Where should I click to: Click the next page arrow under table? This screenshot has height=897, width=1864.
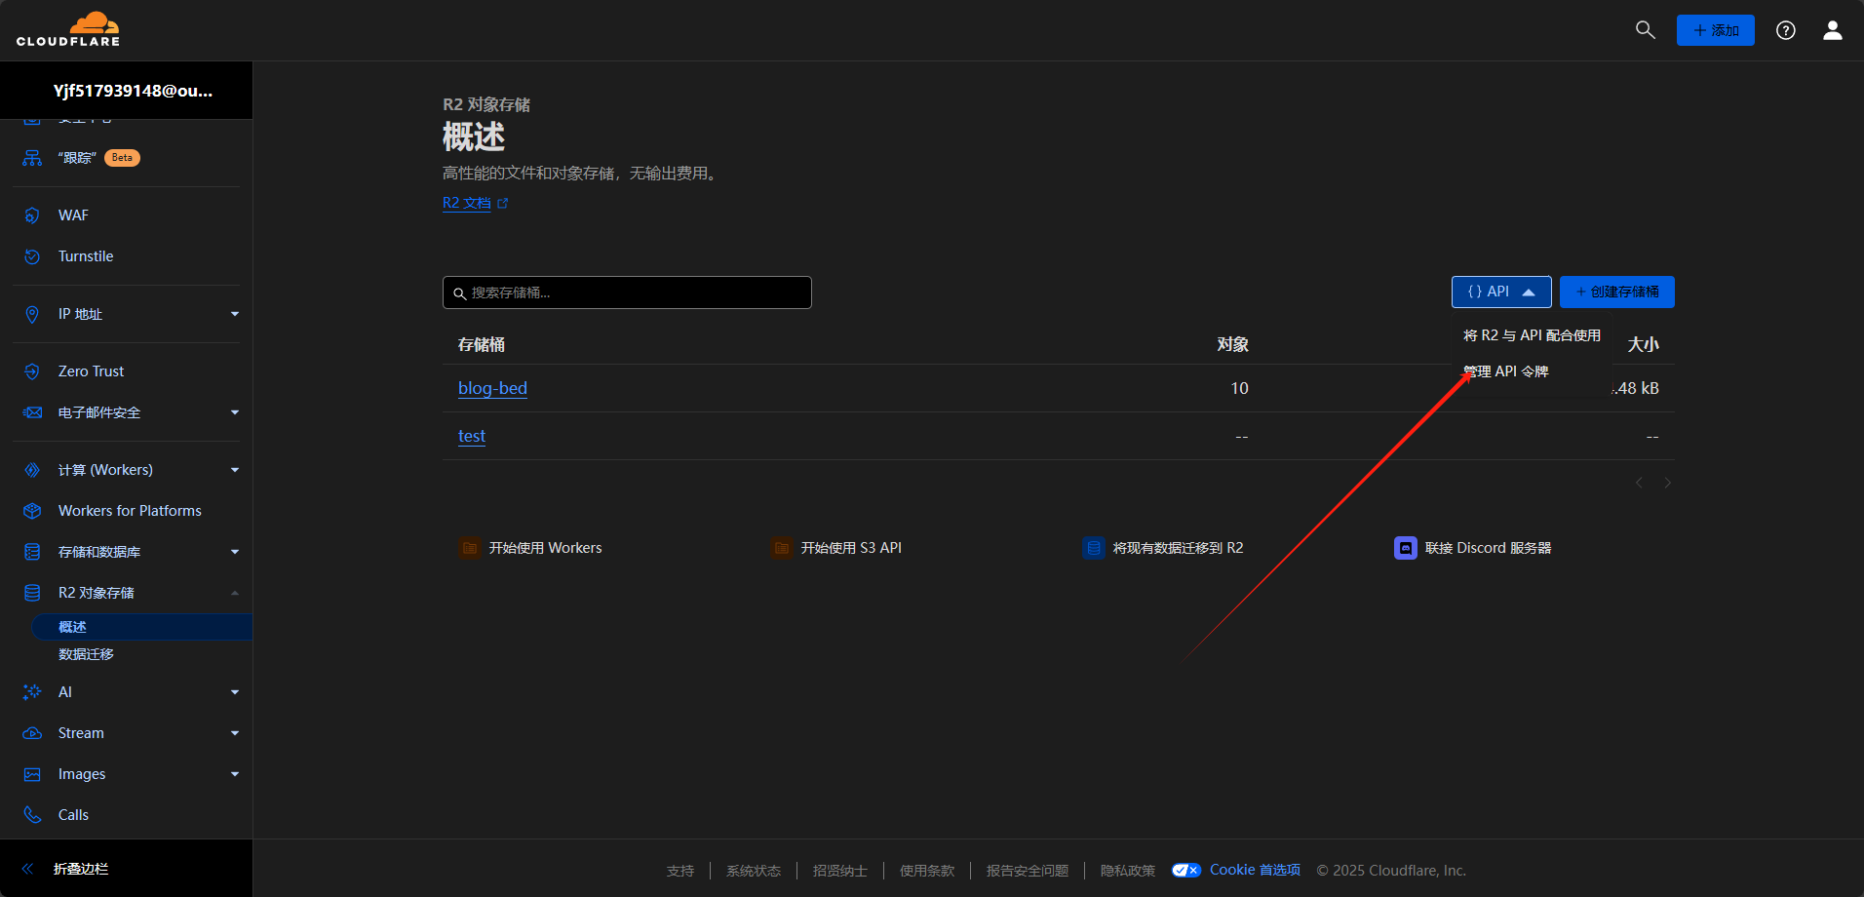[x=1668, y=483]
